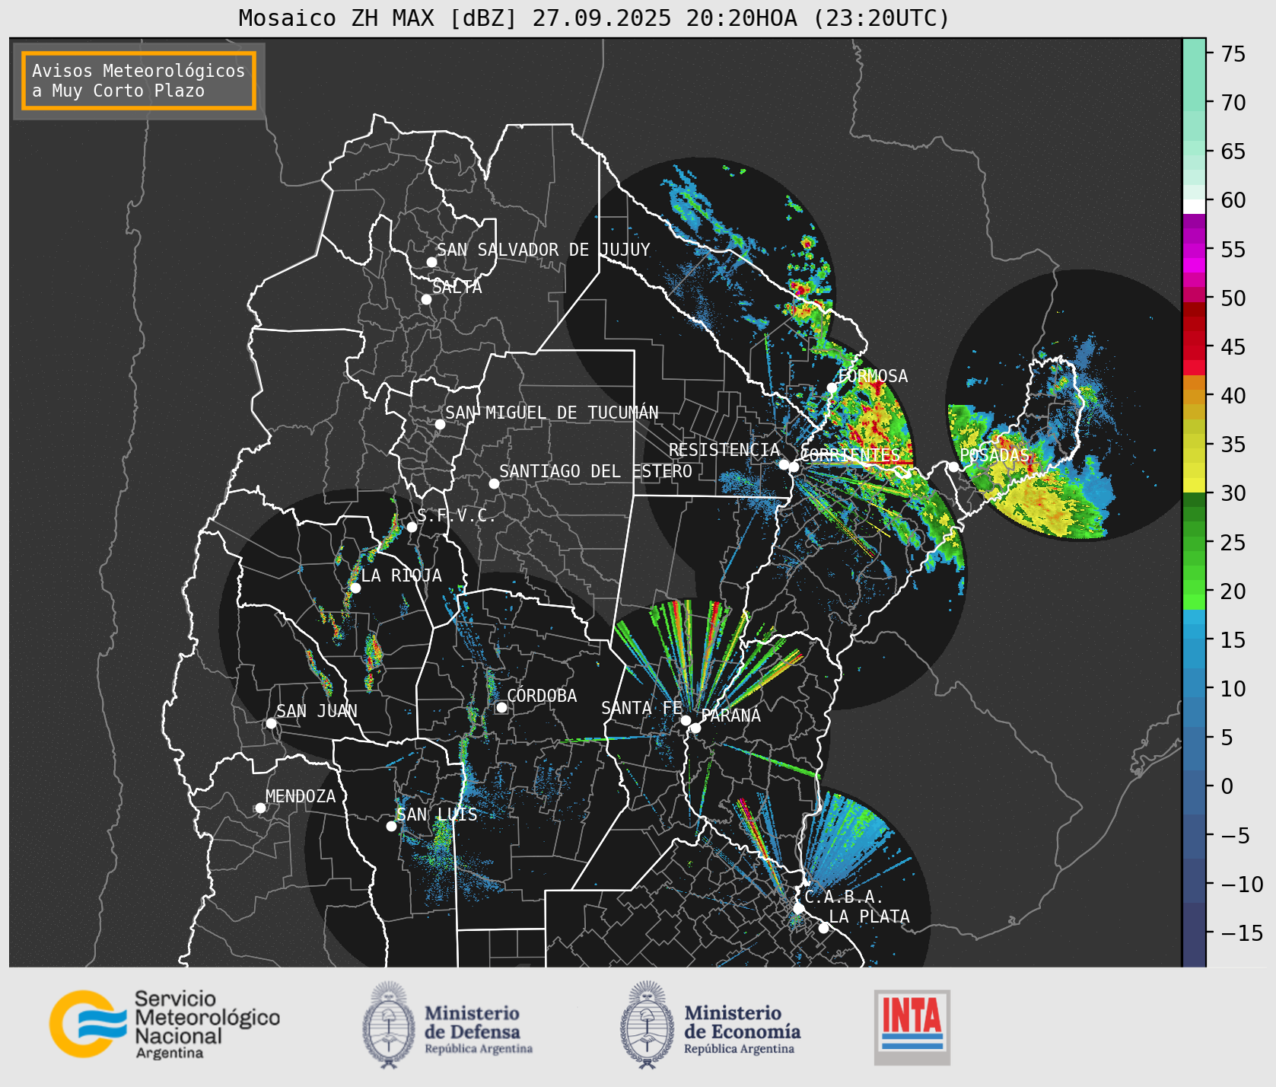Click the CÓRDOBA label
Viewport: 1276px width, 1087px height.
tap(542, 696)
